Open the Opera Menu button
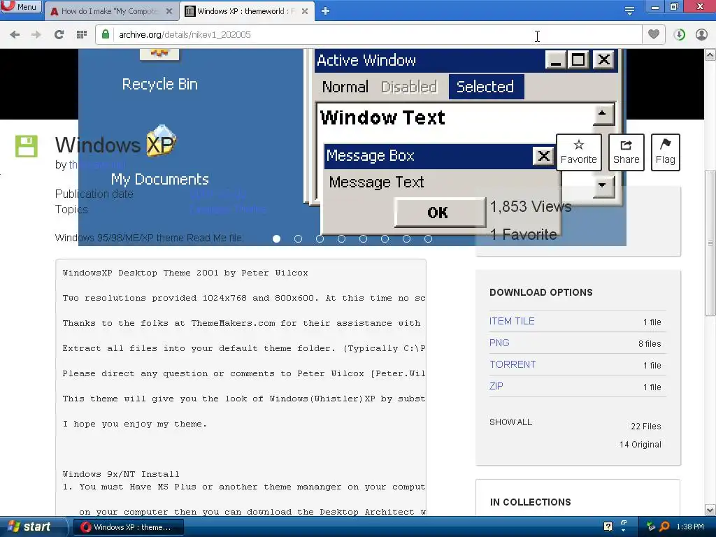716x537 pixels. coord(20,7)
